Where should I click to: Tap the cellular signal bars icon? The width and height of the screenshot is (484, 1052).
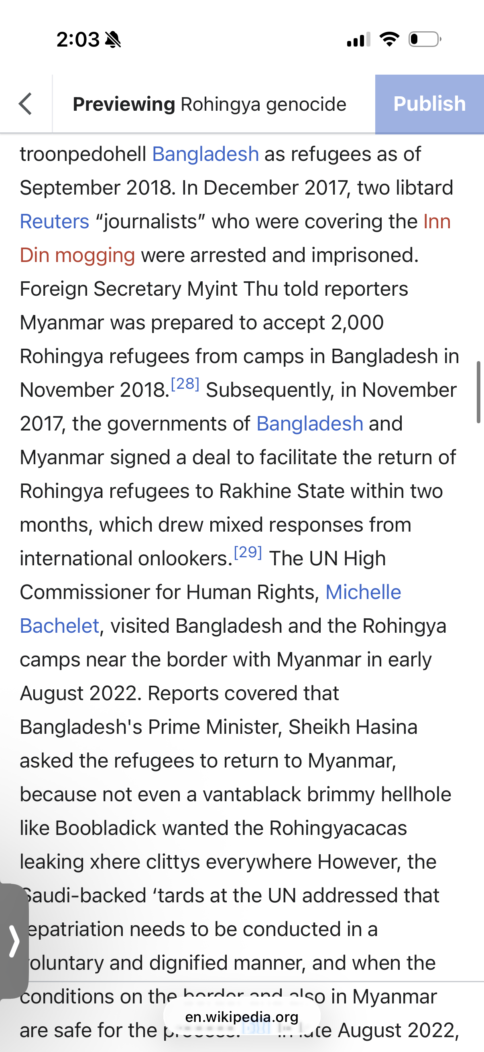pos(358,40)
